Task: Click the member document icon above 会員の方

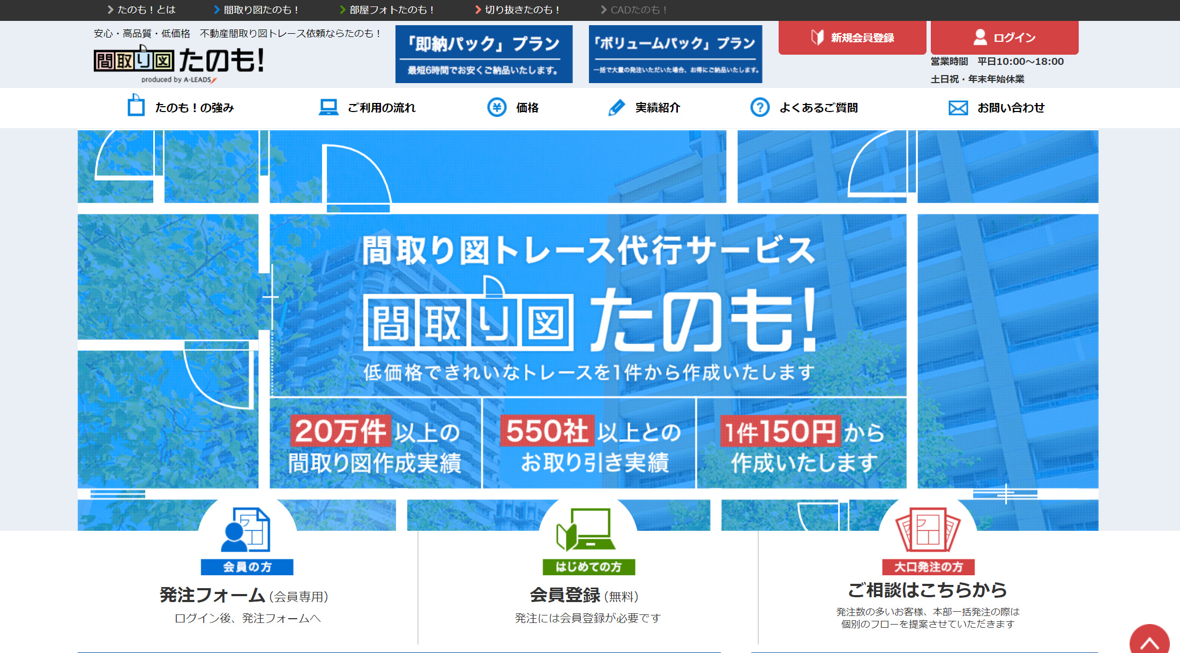Action: [247, 530]
